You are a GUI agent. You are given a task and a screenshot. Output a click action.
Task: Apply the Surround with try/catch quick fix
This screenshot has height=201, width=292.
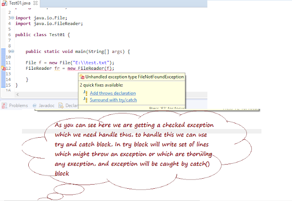point(113,100)
